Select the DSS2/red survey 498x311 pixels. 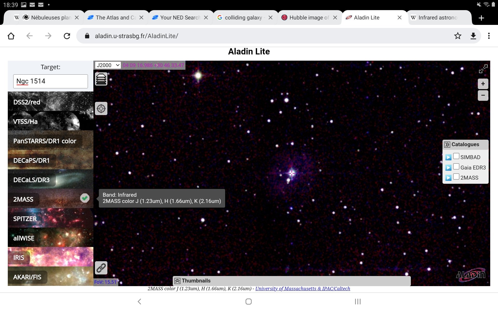click(x=51, y=101)
